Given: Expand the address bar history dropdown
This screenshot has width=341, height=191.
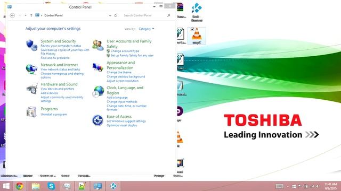Looking at the screenshot, I should pos(110,15).
